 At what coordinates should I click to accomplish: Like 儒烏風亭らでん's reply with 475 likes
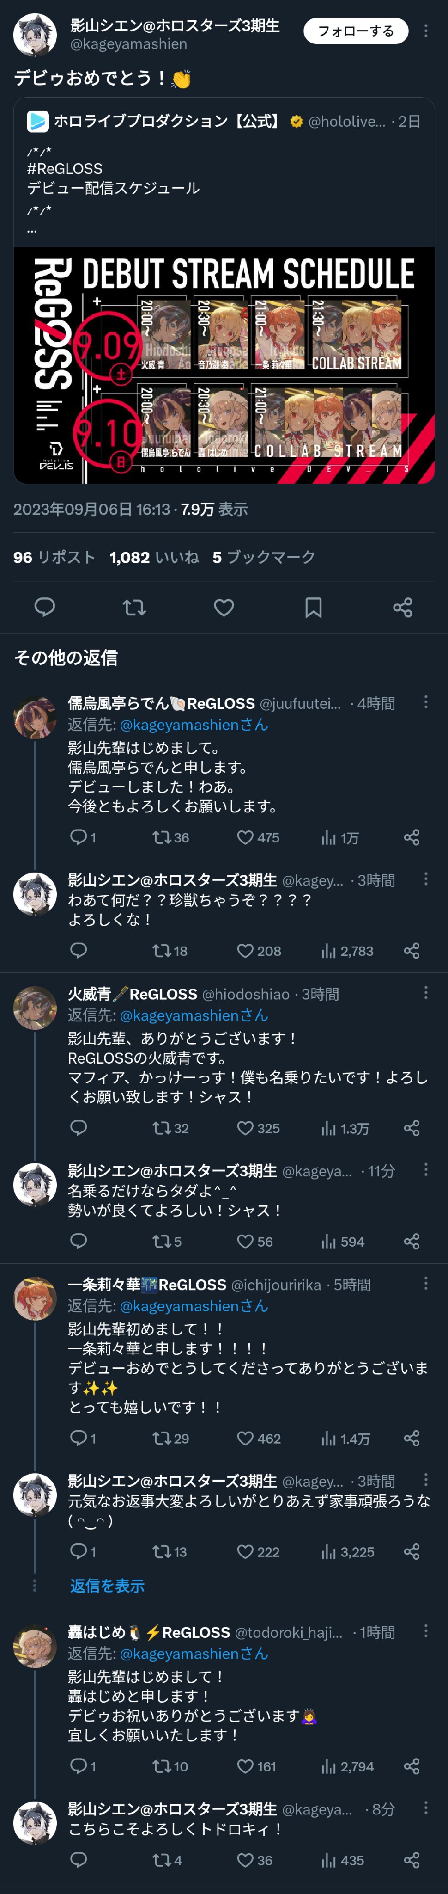(x=245, y=837)
